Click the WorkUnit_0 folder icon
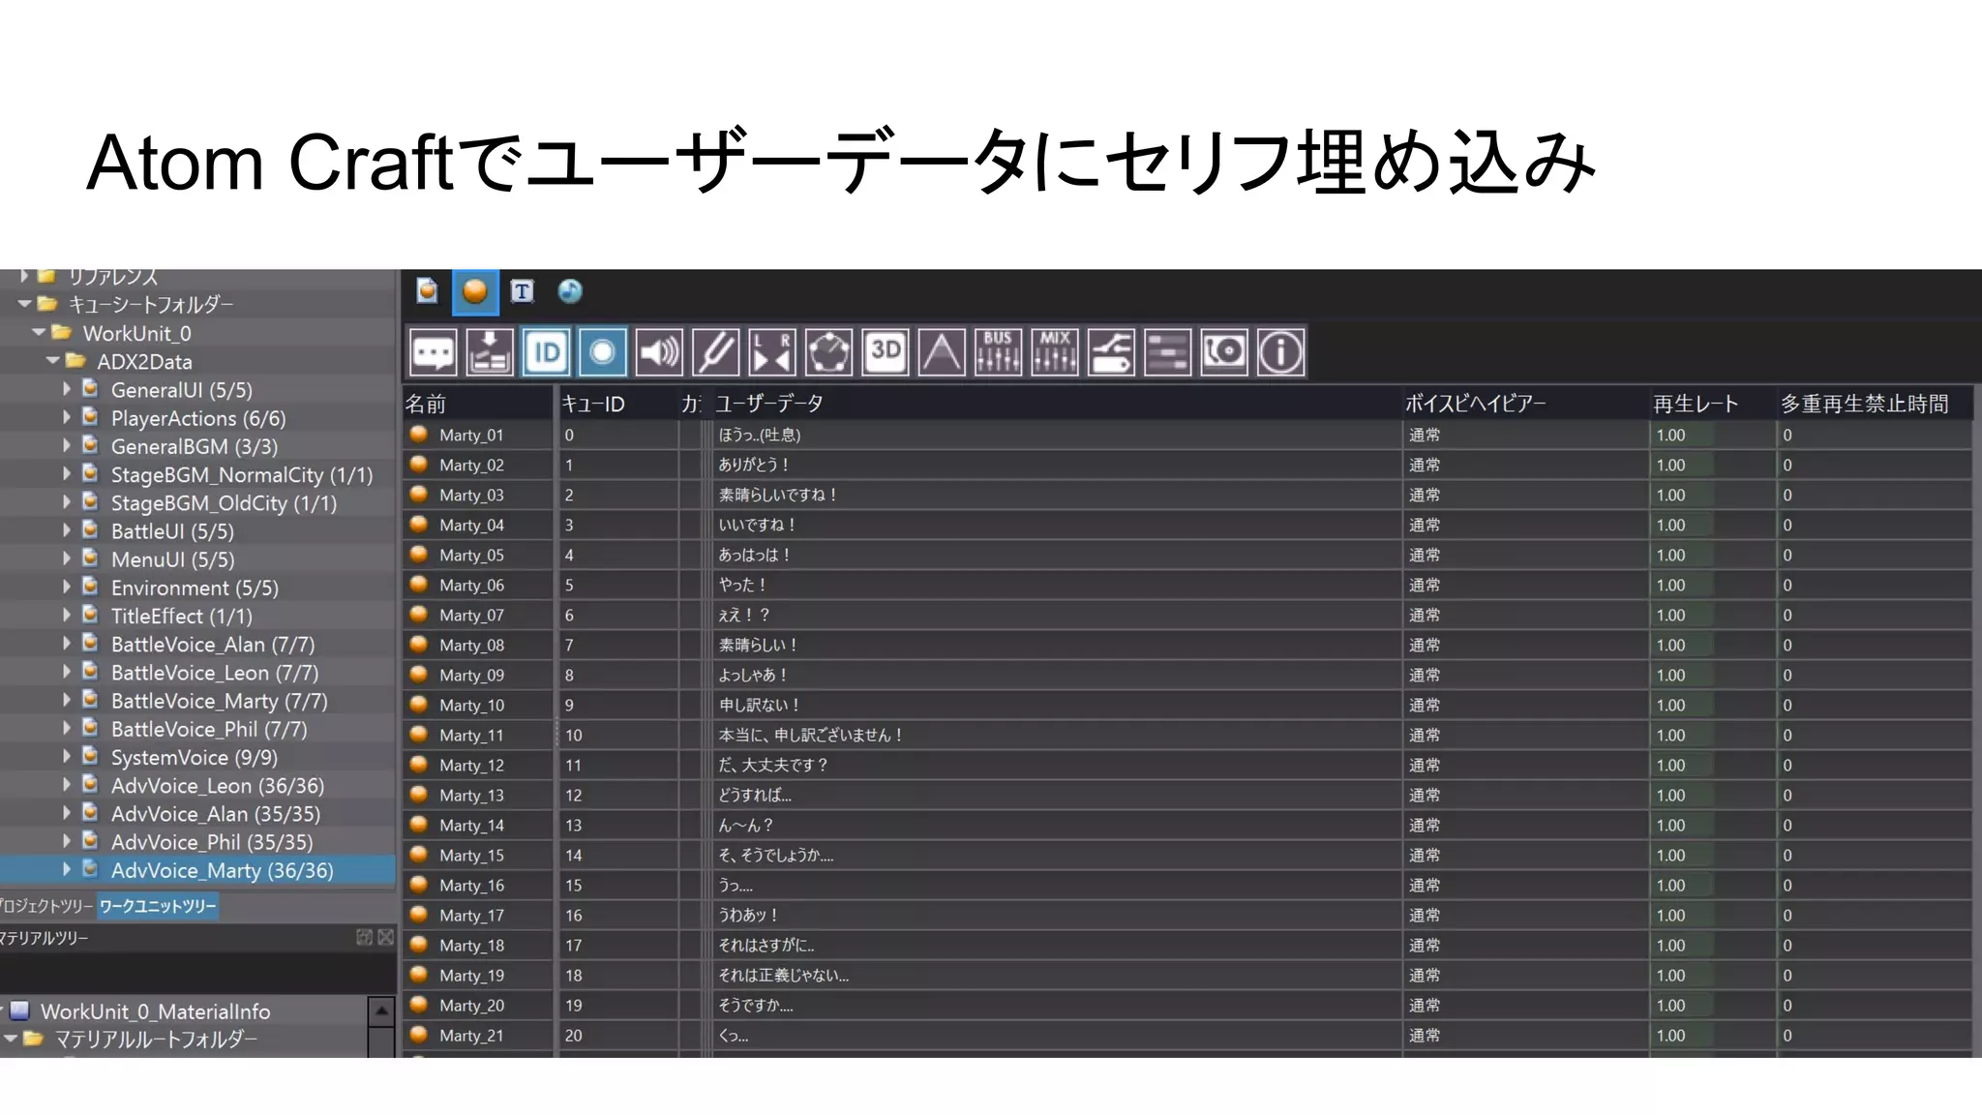Image resolution: width=1982 pixels, height=1115 pixels. [62, 333]
